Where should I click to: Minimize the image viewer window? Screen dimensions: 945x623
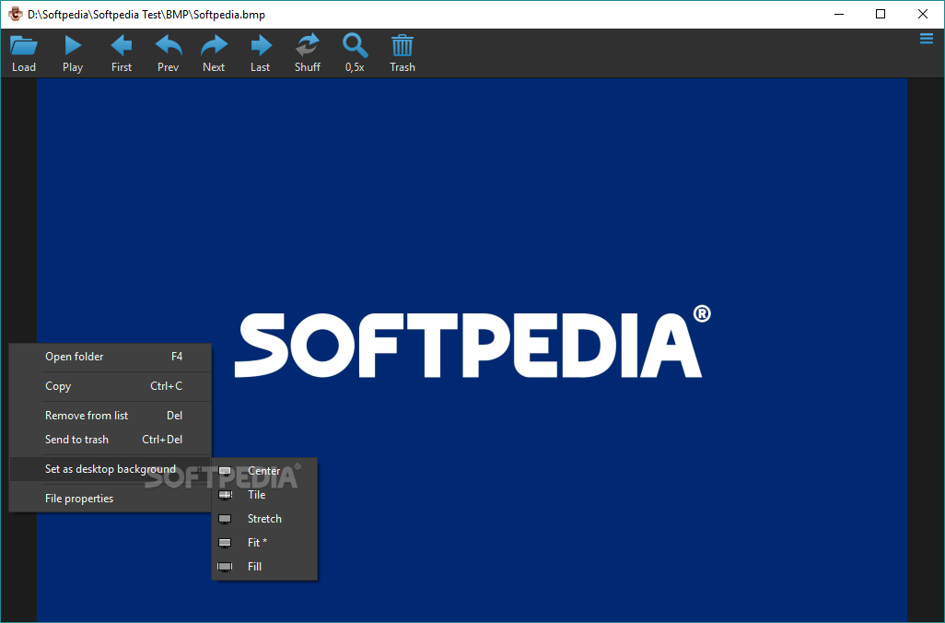click(839, 14)
